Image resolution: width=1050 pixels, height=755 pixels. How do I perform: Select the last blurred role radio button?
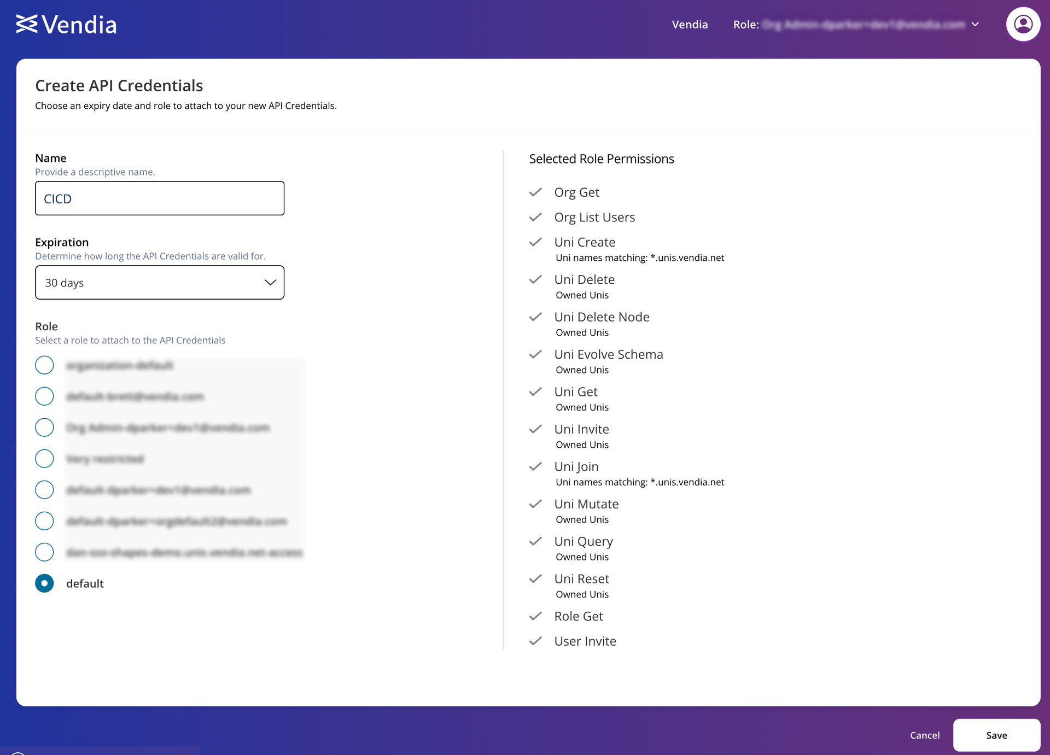pos(44,552)
